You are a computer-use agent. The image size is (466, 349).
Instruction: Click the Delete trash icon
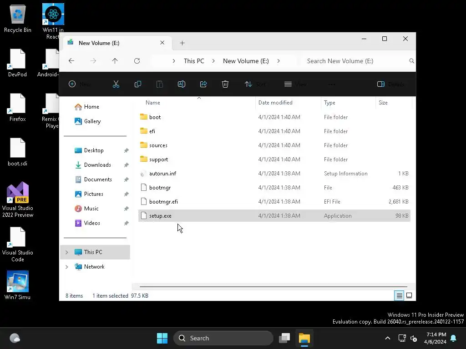(225, 84)
